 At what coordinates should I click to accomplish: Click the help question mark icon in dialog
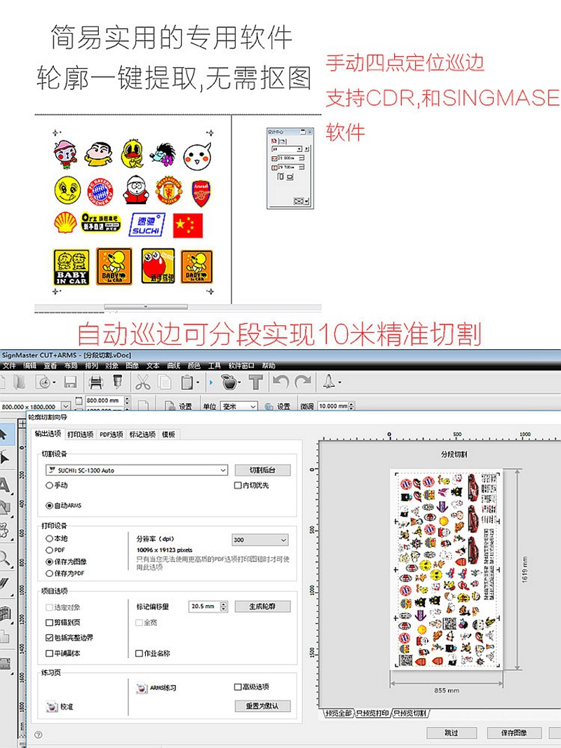pos(38,735)
